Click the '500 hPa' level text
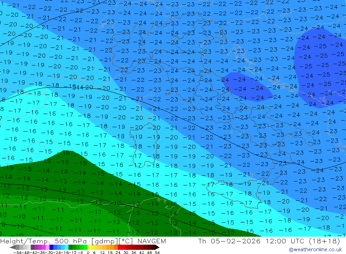Viewport: 346px width, 254px height. pos(71,241)
